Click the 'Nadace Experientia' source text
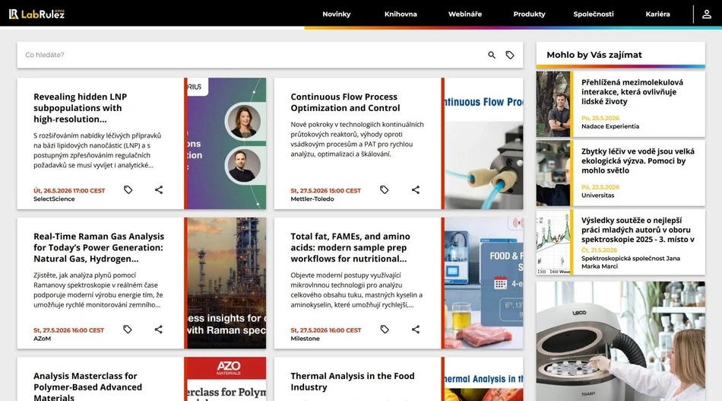 point(610,126)
